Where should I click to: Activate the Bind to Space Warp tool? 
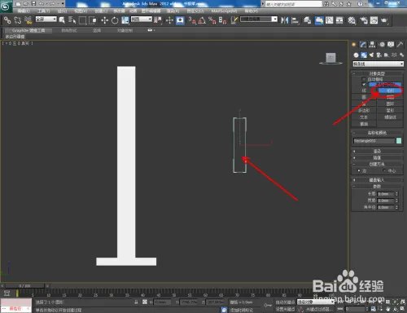tap(28, 20)
